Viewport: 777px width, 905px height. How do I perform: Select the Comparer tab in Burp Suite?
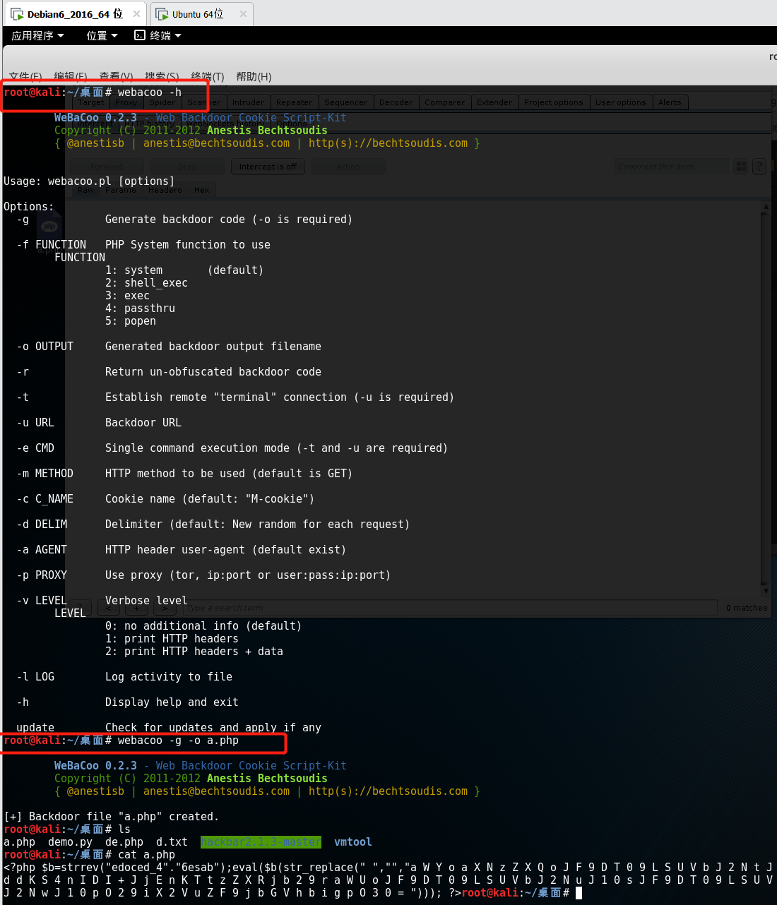point(444,102)
